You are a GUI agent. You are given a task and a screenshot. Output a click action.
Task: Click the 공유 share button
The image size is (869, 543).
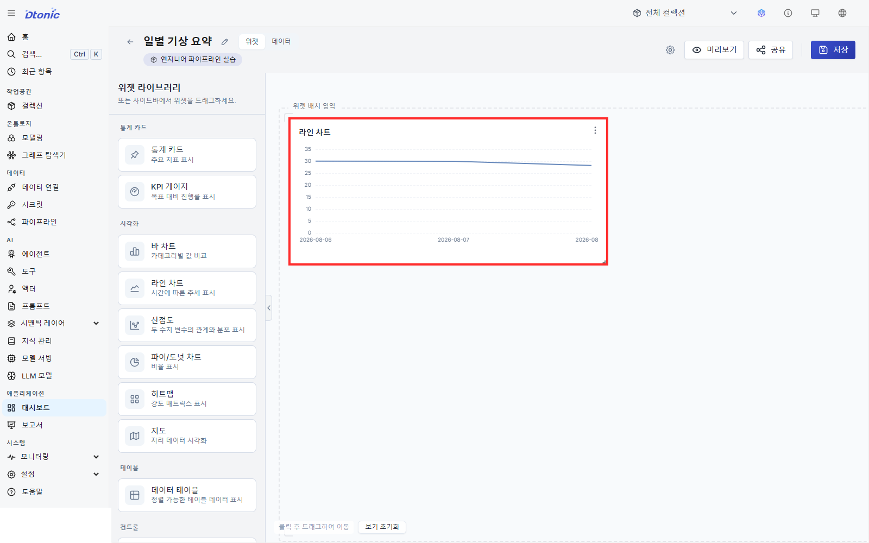coord(771,50)
